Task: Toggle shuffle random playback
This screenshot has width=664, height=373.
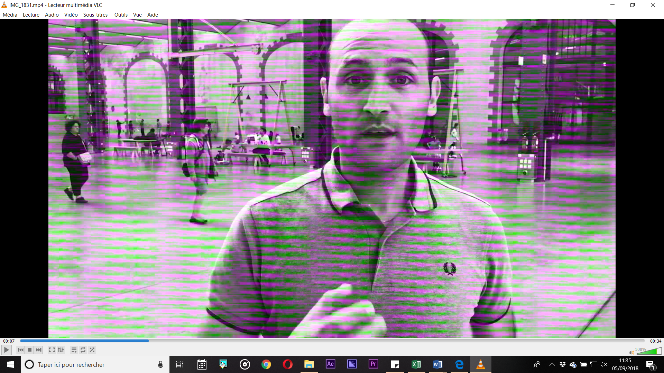Action: (x=92, y=350)
